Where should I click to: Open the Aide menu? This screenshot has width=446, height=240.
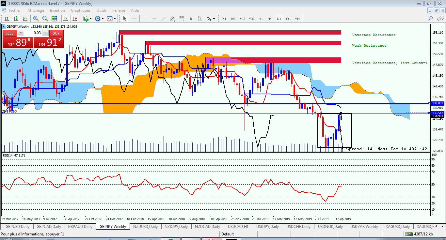click(135, 10)
